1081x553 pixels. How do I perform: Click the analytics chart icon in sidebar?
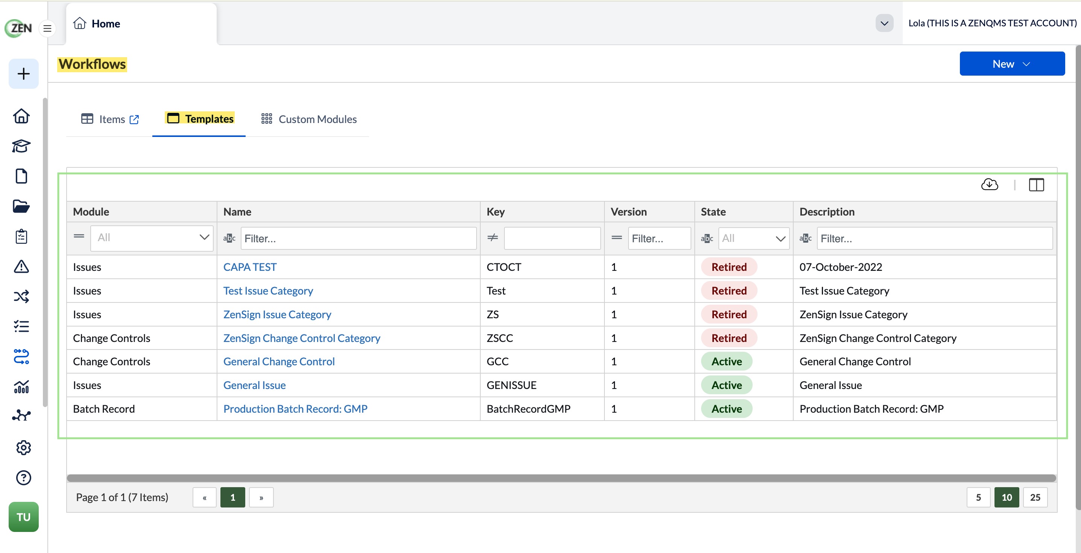21,386
